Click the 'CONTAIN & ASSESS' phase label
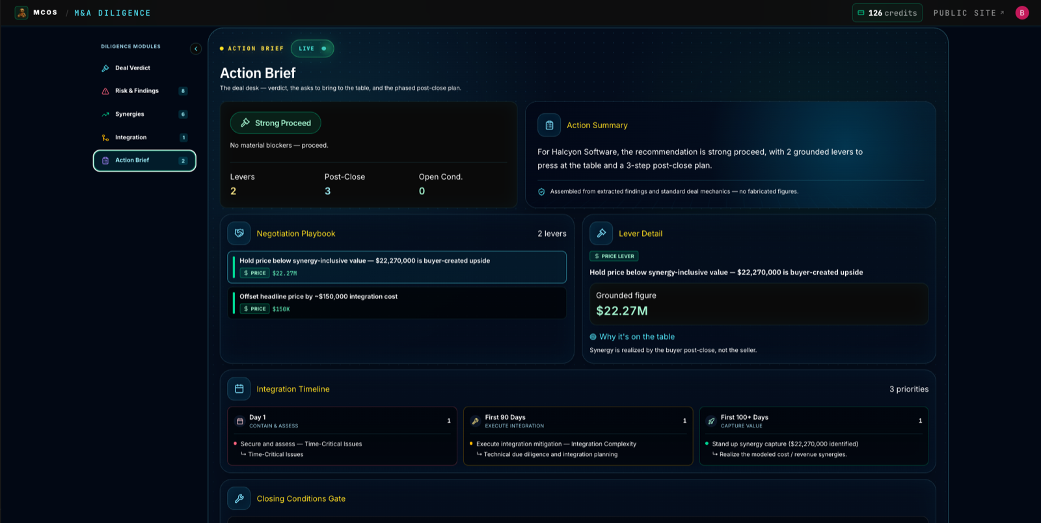The width and height of the screenshot is (1041, 523). coord(274,426)
